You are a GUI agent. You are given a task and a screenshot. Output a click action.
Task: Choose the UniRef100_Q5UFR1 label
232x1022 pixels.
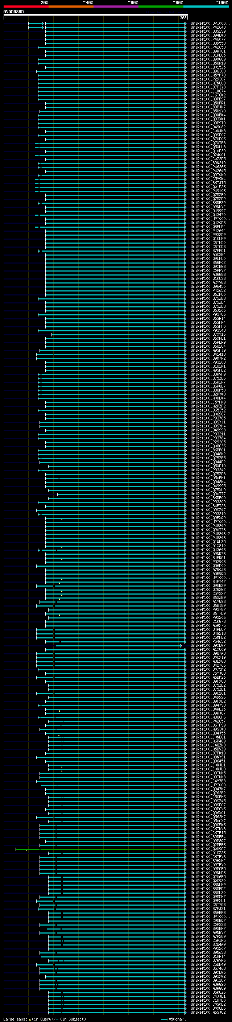tap(208, 103)
